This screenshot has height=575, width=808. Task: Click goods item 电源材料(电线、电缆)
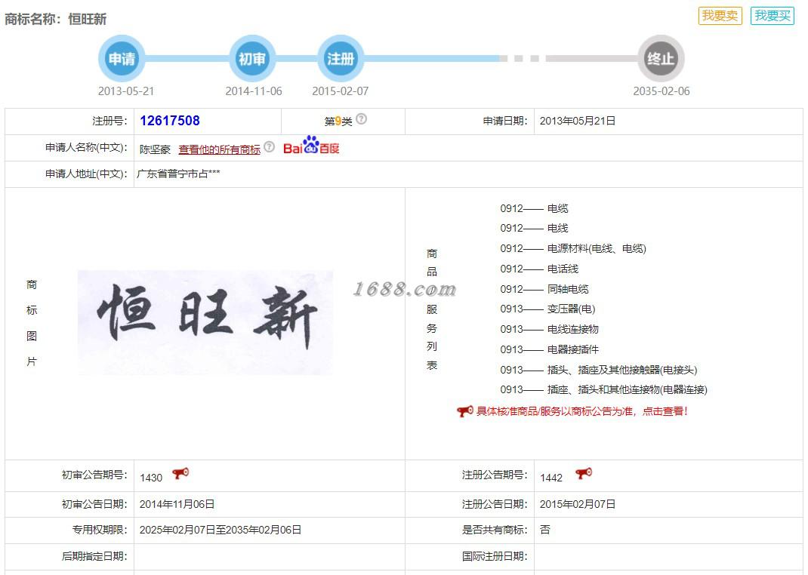573,248
